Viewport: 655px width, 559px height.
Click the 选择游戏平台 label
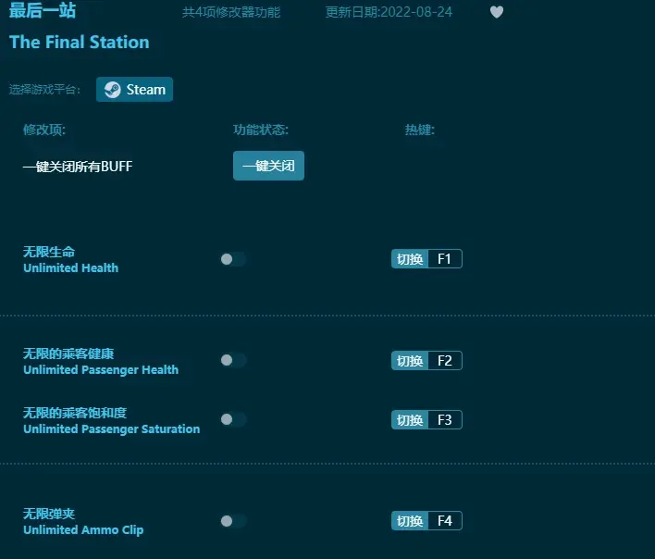pyautogui.click(x=44, y=90)
